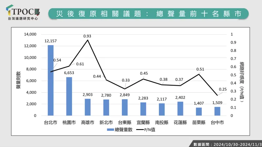Click the 8,000 left axis tick
262x147 pixels.
coord(31,69)
